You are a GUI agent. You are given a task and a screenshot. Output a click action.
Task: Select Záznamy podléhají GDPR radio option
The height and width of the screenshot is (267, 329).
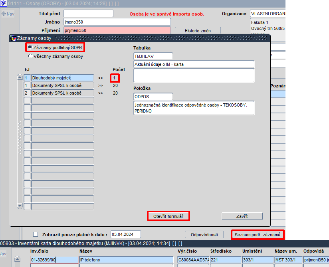30,47
